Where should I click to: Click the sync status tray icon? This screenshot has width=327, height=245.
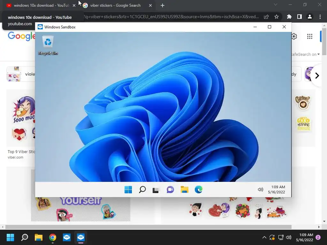coord(272,237)
